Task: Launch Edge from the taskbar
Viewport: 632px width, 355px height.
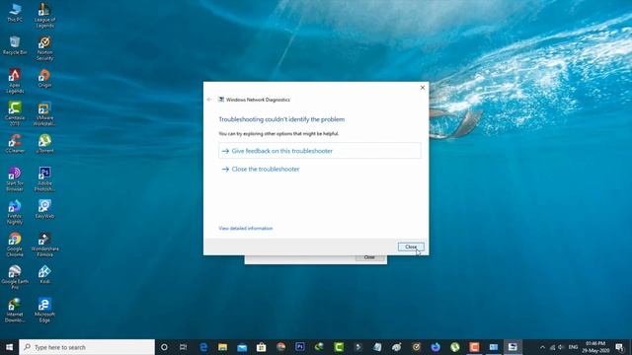Action: point(203,347)
